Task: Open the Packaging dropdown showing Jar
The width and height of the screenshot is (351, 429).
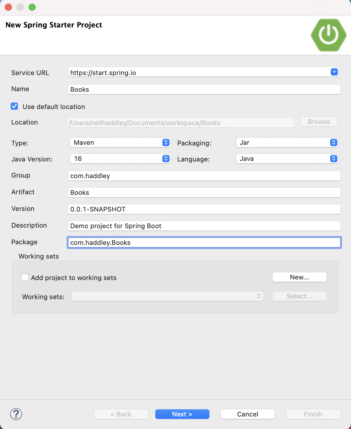Action: coord(287,142)
